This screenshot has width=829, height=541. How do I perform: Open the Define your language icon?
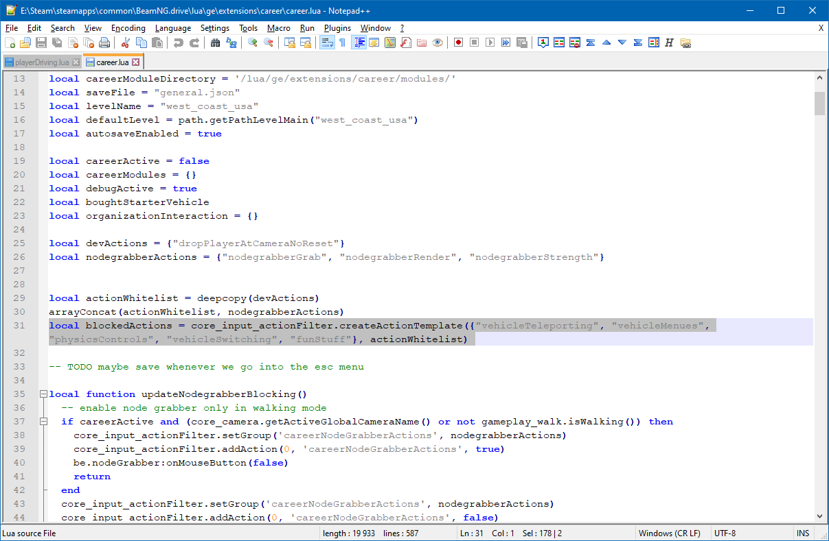click(374, 43)
